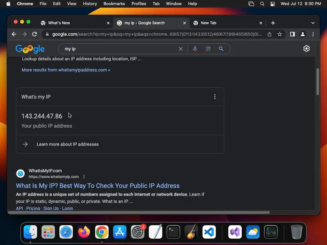
Task: Open Finder from the Dock
Action: [x=30, y=232]
